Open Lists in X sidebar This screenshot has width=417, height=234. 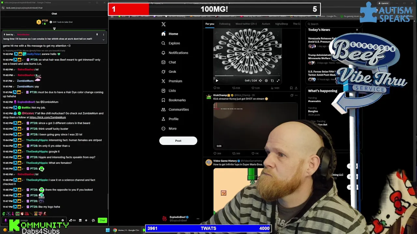(x=168, y=91)
